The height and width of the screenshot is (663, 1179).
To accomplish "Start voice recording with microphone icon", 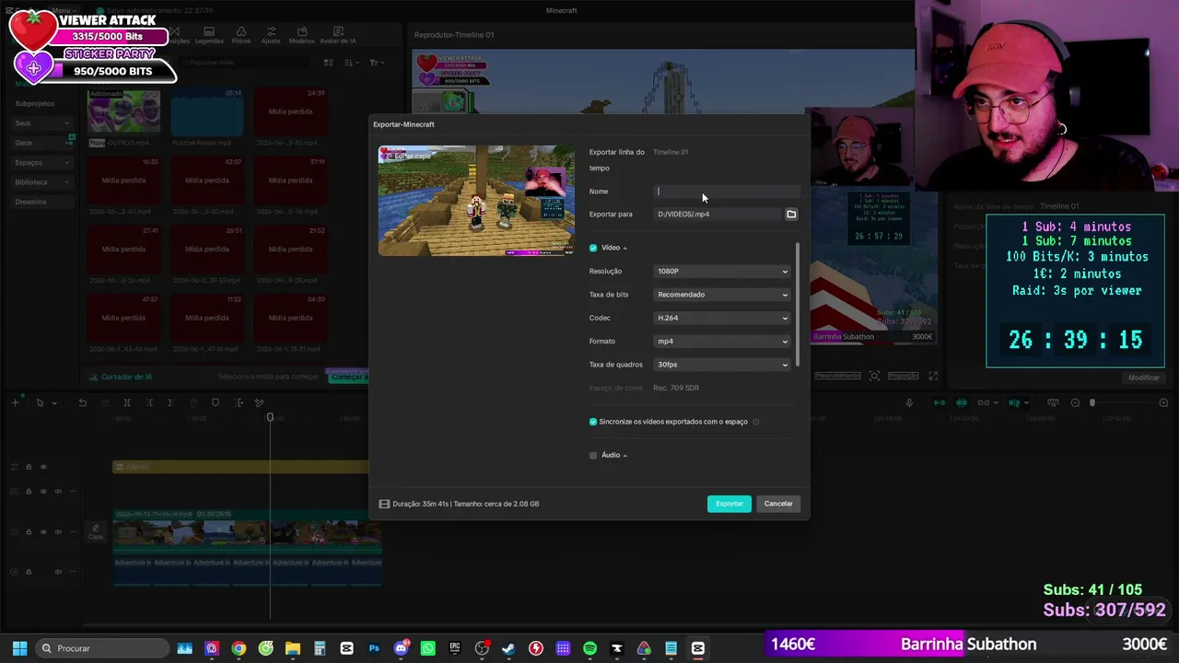I will click(x=909, y=402).
